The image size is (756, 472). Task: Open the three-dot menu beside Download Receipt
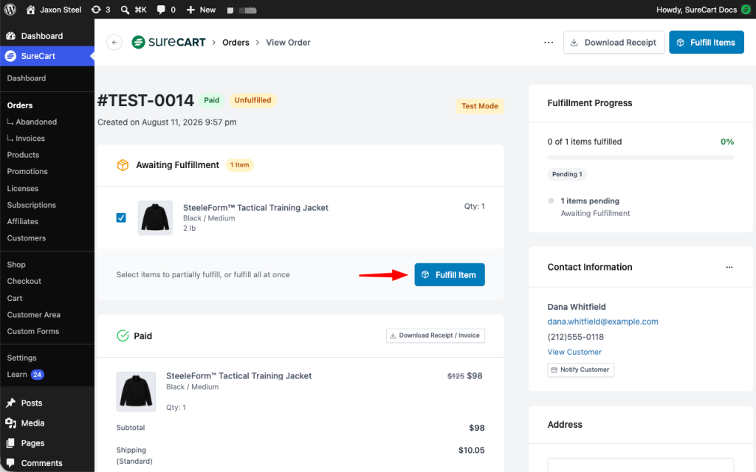pyautogui.click(x=549, y=42)
